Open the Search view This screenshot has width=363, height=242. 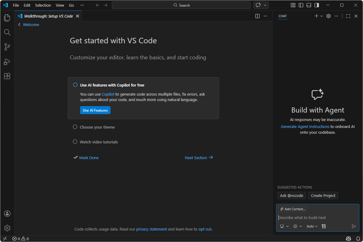pyautogui.click(x=7, y=32)
